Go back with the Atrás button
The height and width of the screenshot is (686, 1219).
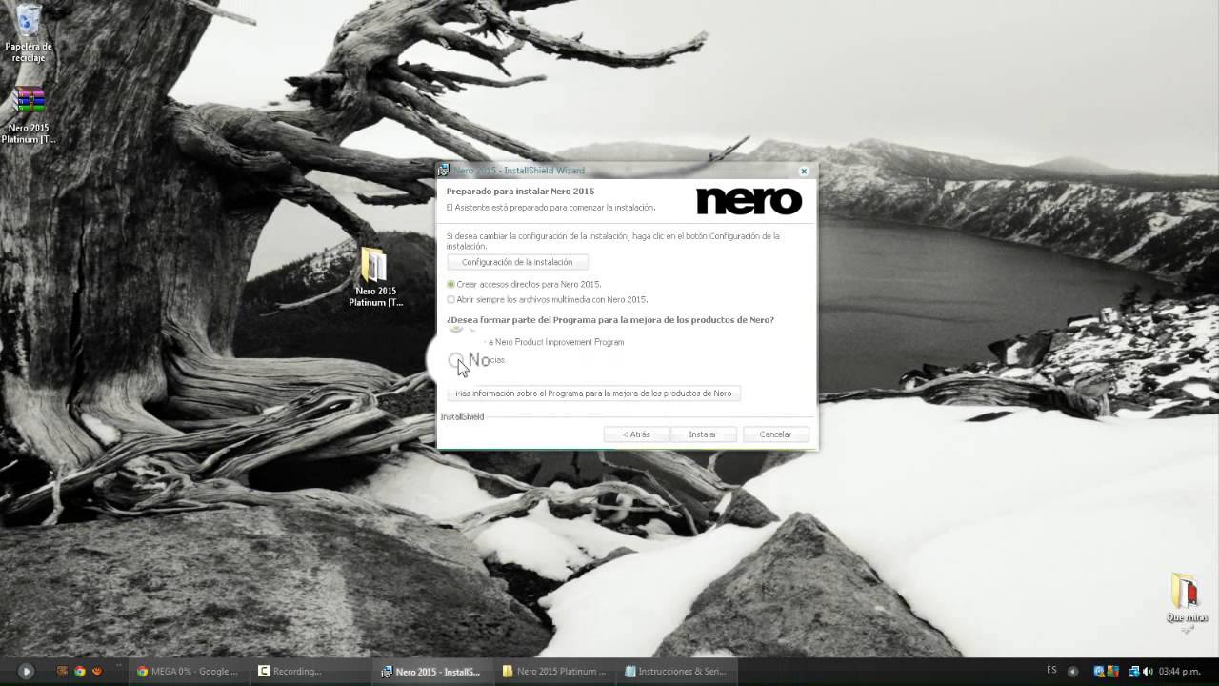coord(636,434)
